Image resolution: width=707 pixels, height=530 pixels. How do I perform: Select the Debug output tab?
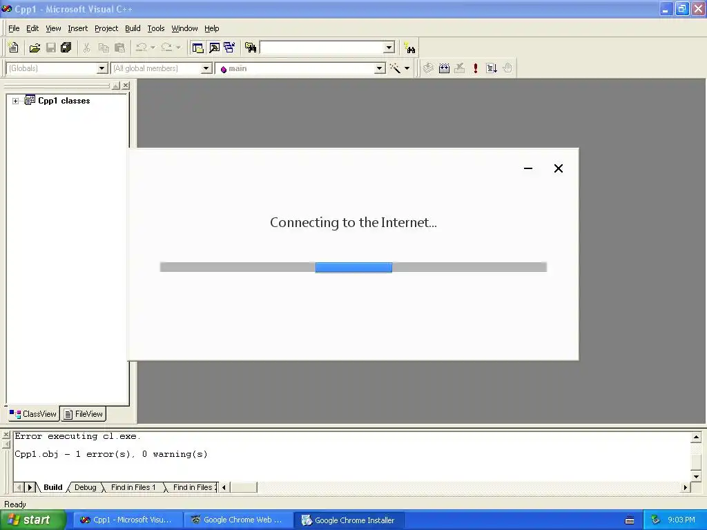click(85, 487)
